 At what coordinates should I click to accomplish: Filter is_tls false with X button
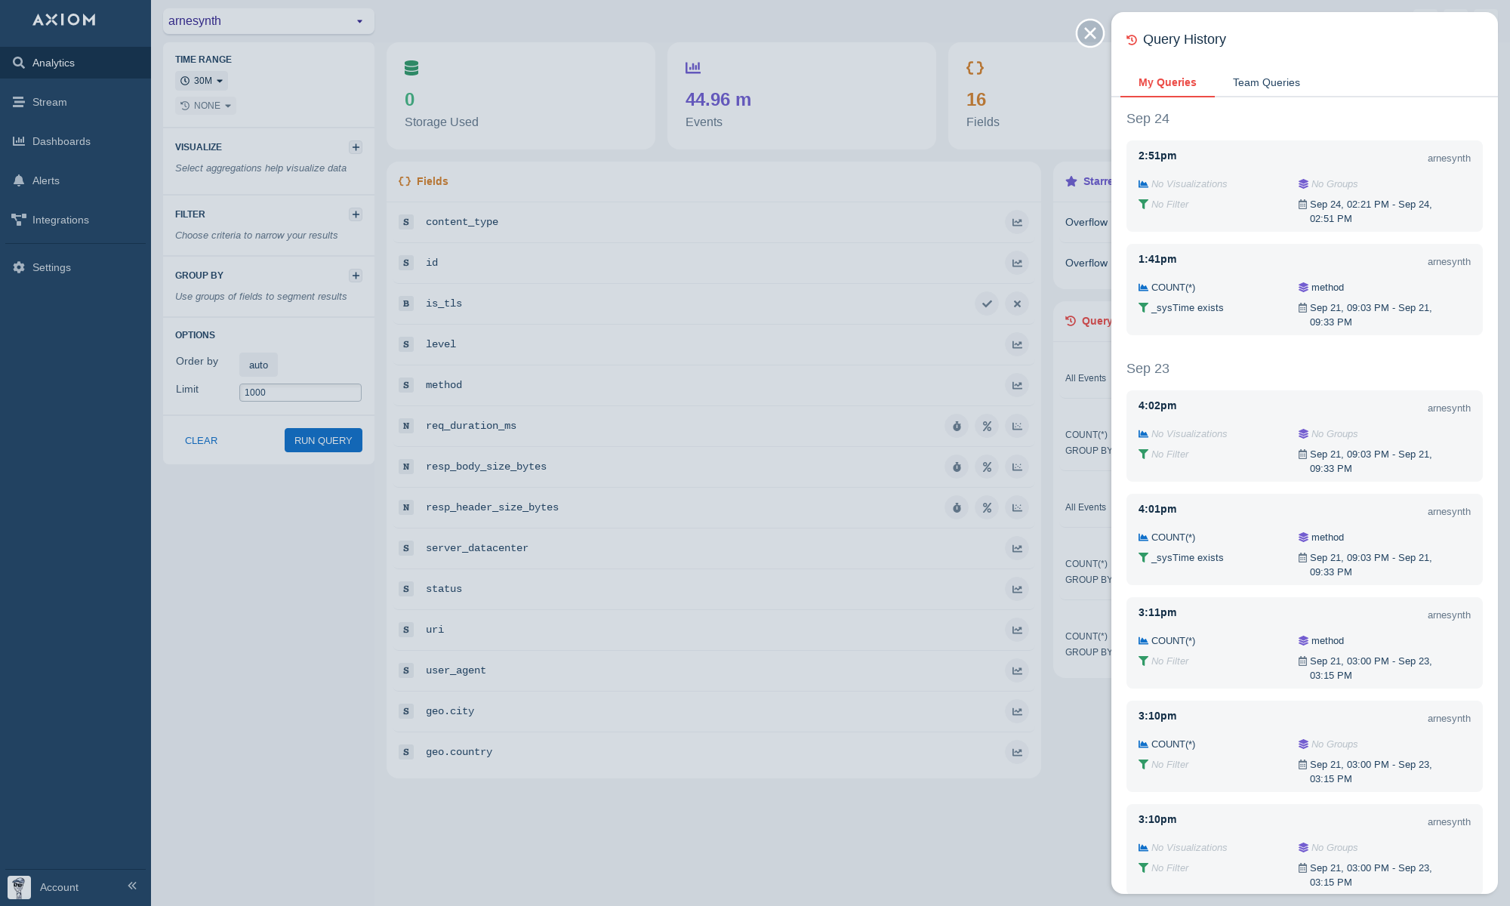(x=1017, y=304)
